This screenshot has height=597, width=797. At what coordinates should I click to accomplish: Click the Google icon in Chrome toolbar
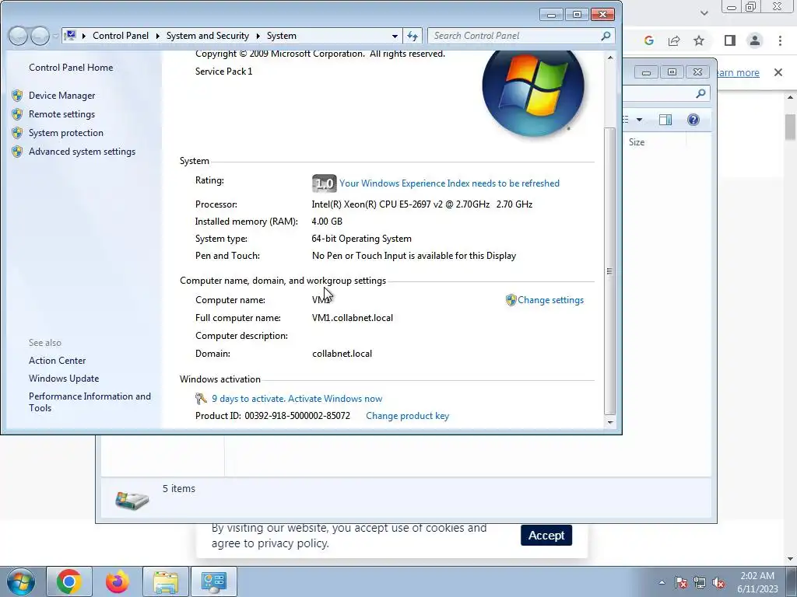648,40
